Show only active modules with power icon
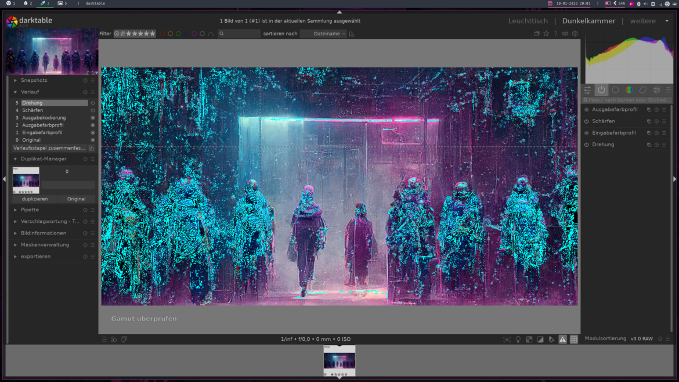679x382 pixels. [x=601, y=90]
